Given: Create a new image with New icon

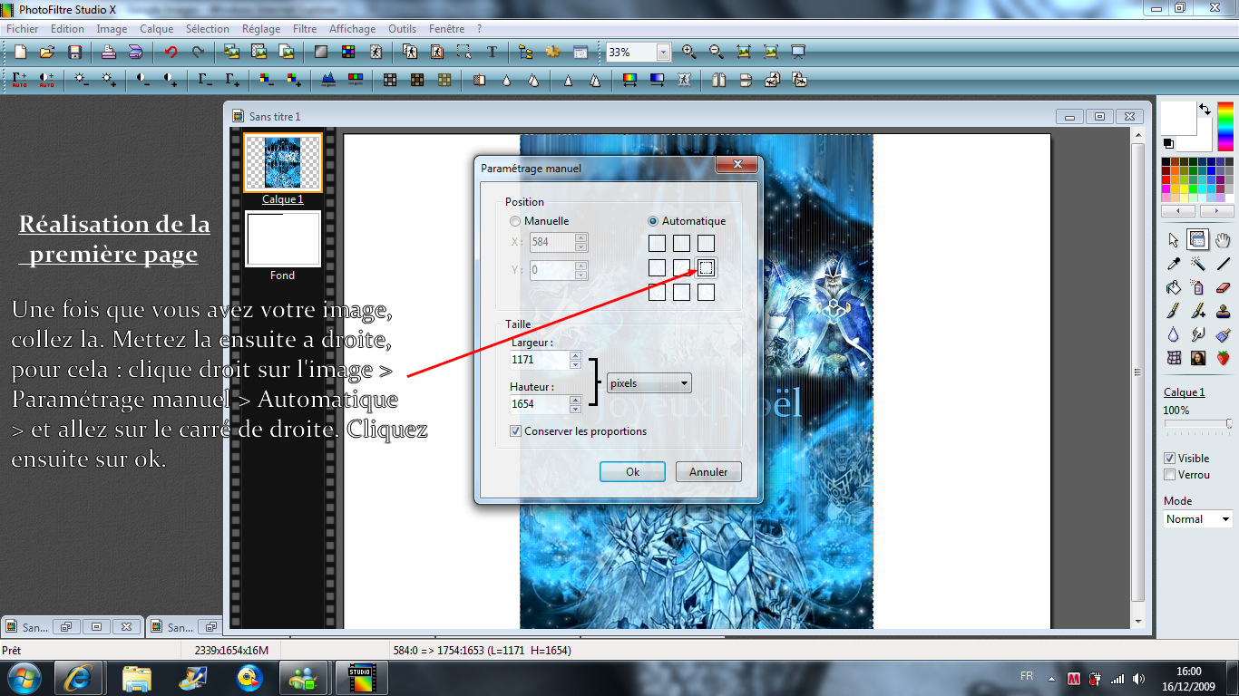Looking at the screenshot, I should [20, 53].
